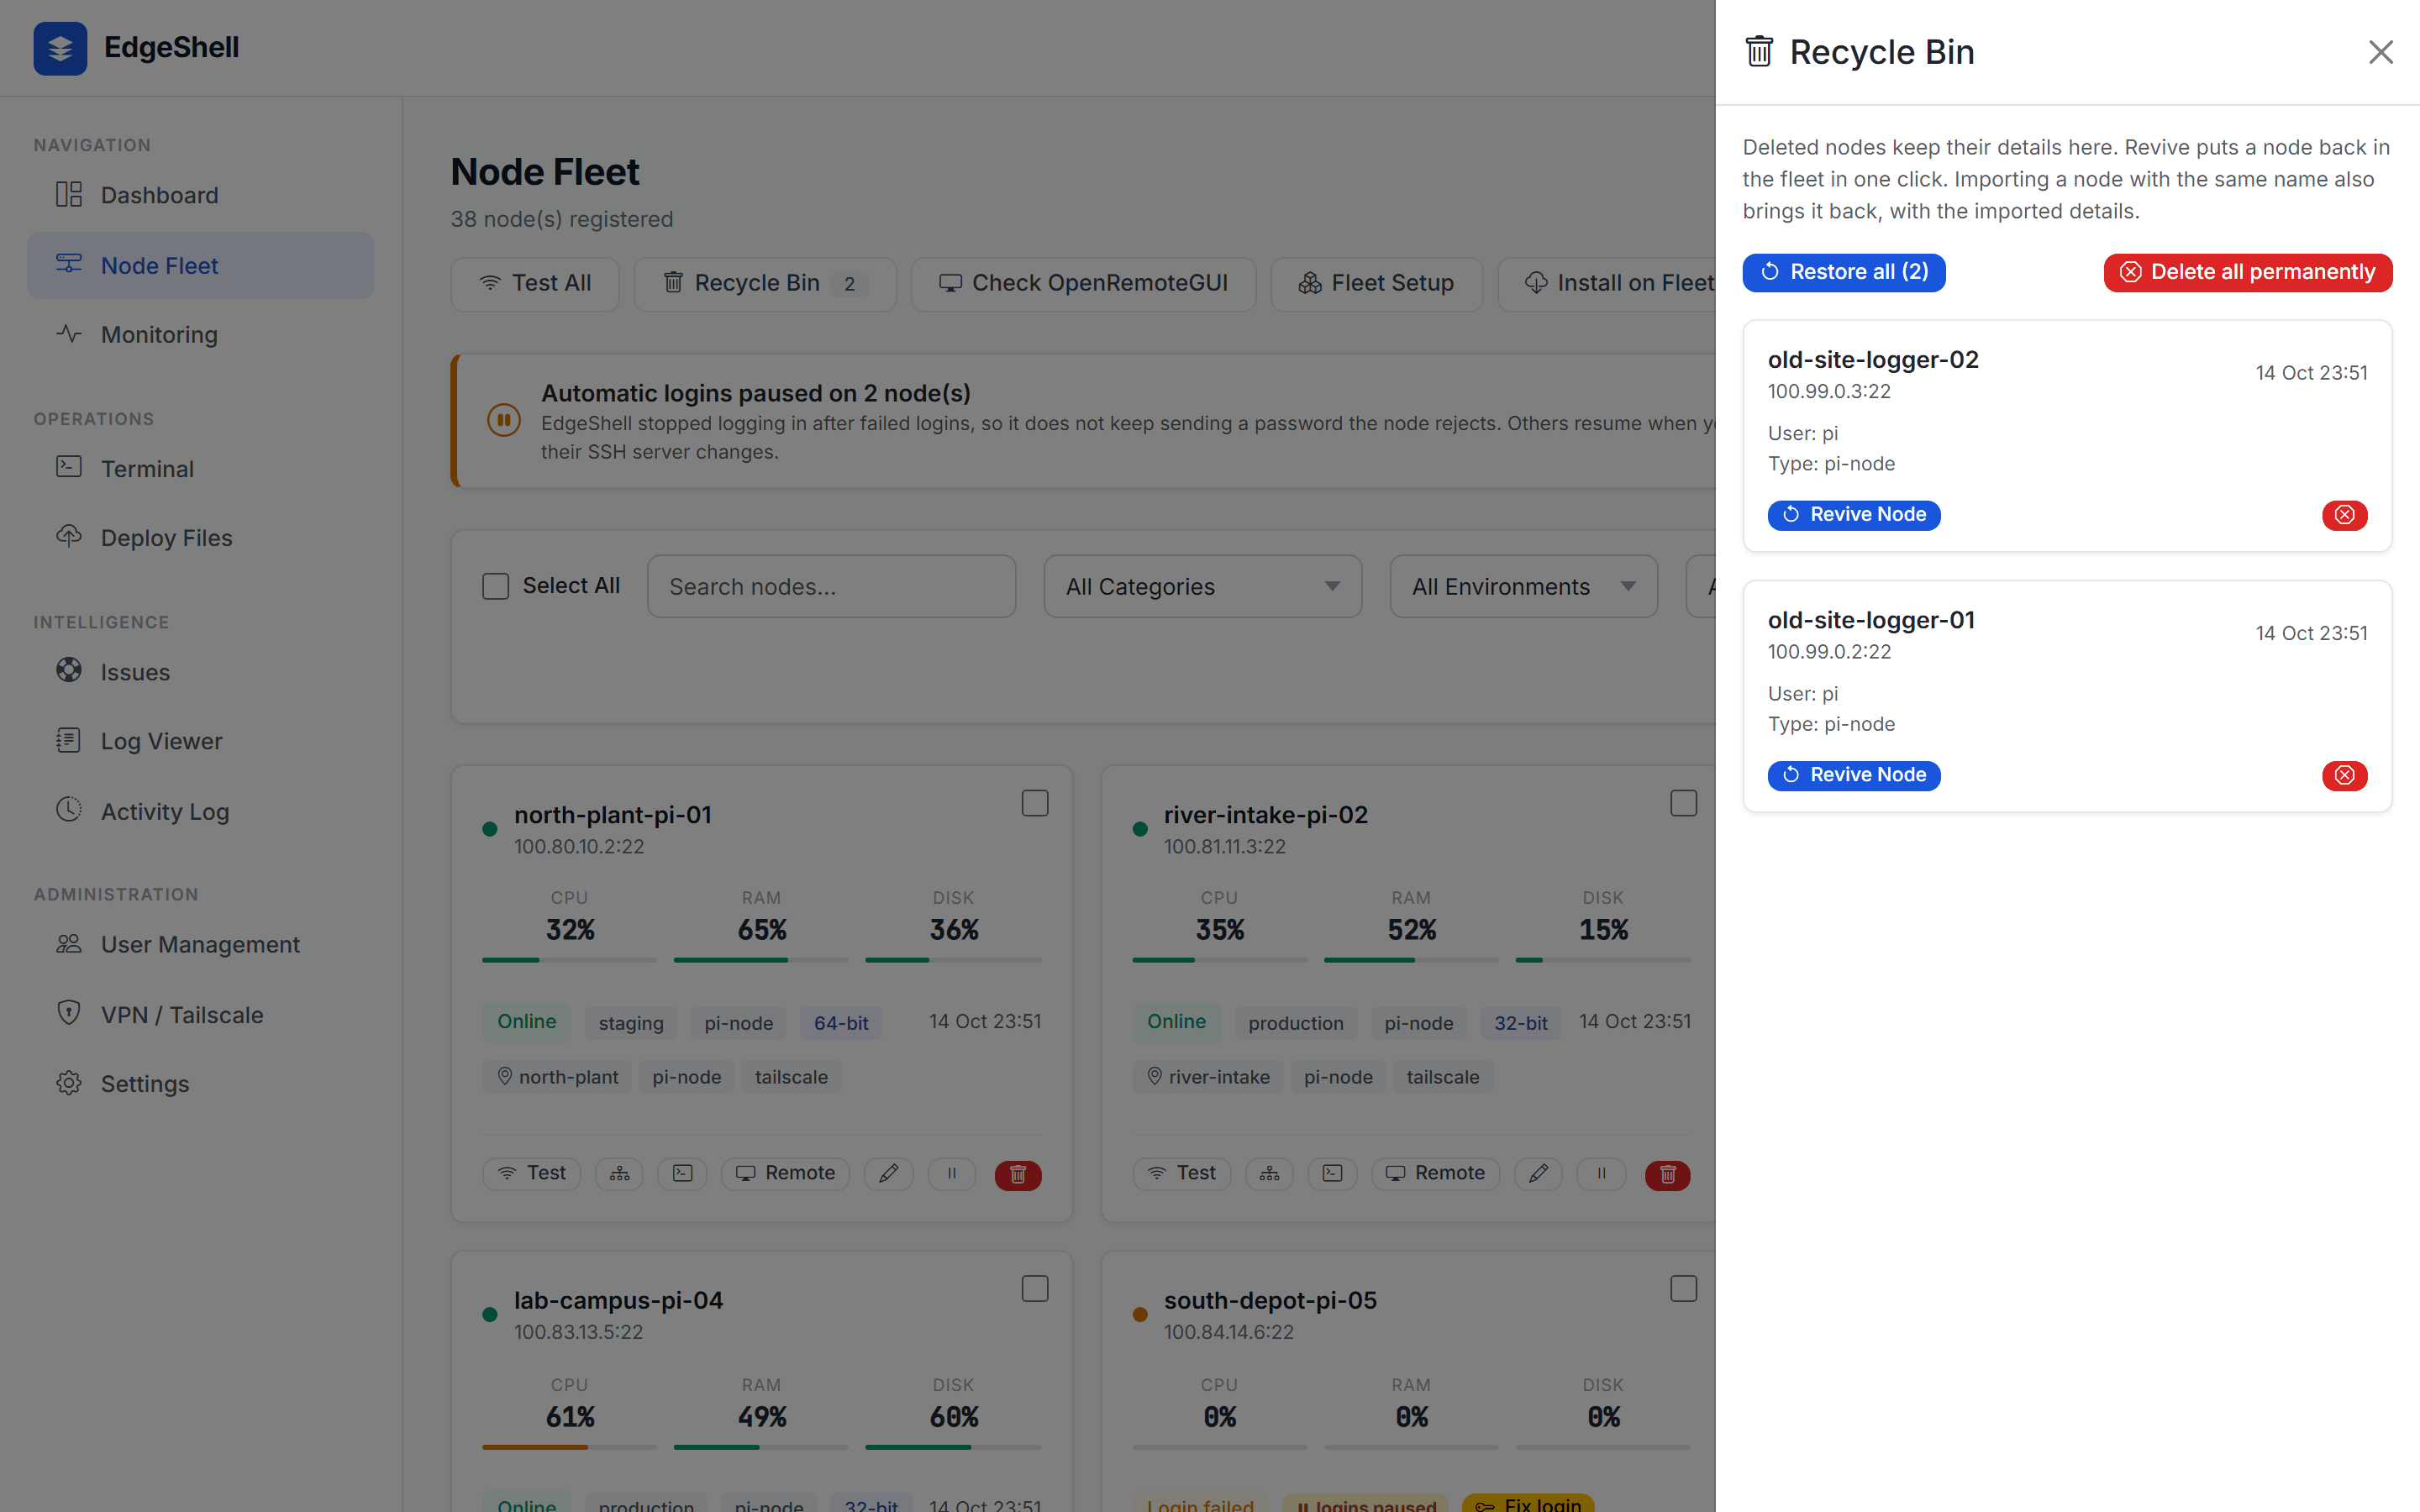This screenshot has width=2420, height=1512.
Task: Tick the Select All checkbox
Action: (x=496, y=586)
